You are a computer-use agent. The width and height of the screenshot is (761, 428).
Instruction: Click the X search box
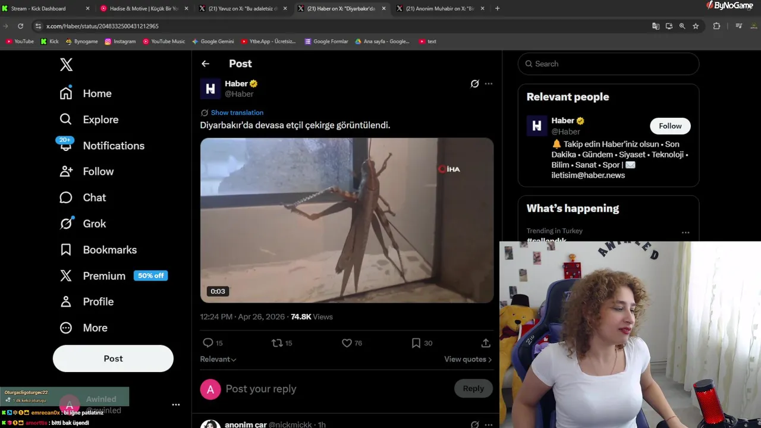[608, 64]
